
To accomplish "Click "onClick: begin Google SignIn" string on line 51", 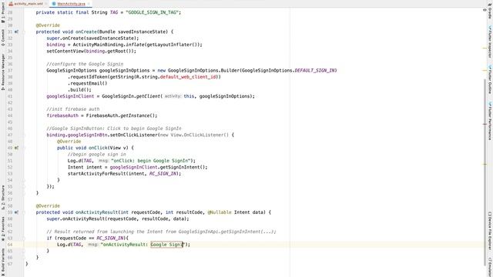I will tap(151, 161).
